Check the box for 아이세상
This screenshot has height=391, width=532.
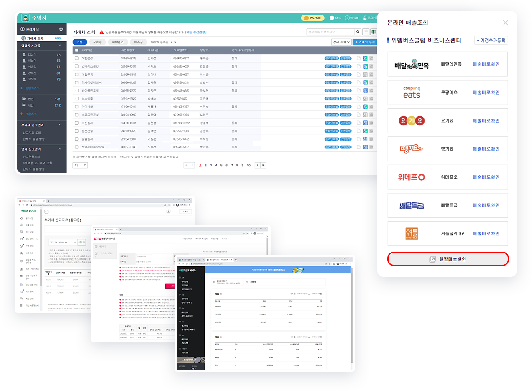77,107
